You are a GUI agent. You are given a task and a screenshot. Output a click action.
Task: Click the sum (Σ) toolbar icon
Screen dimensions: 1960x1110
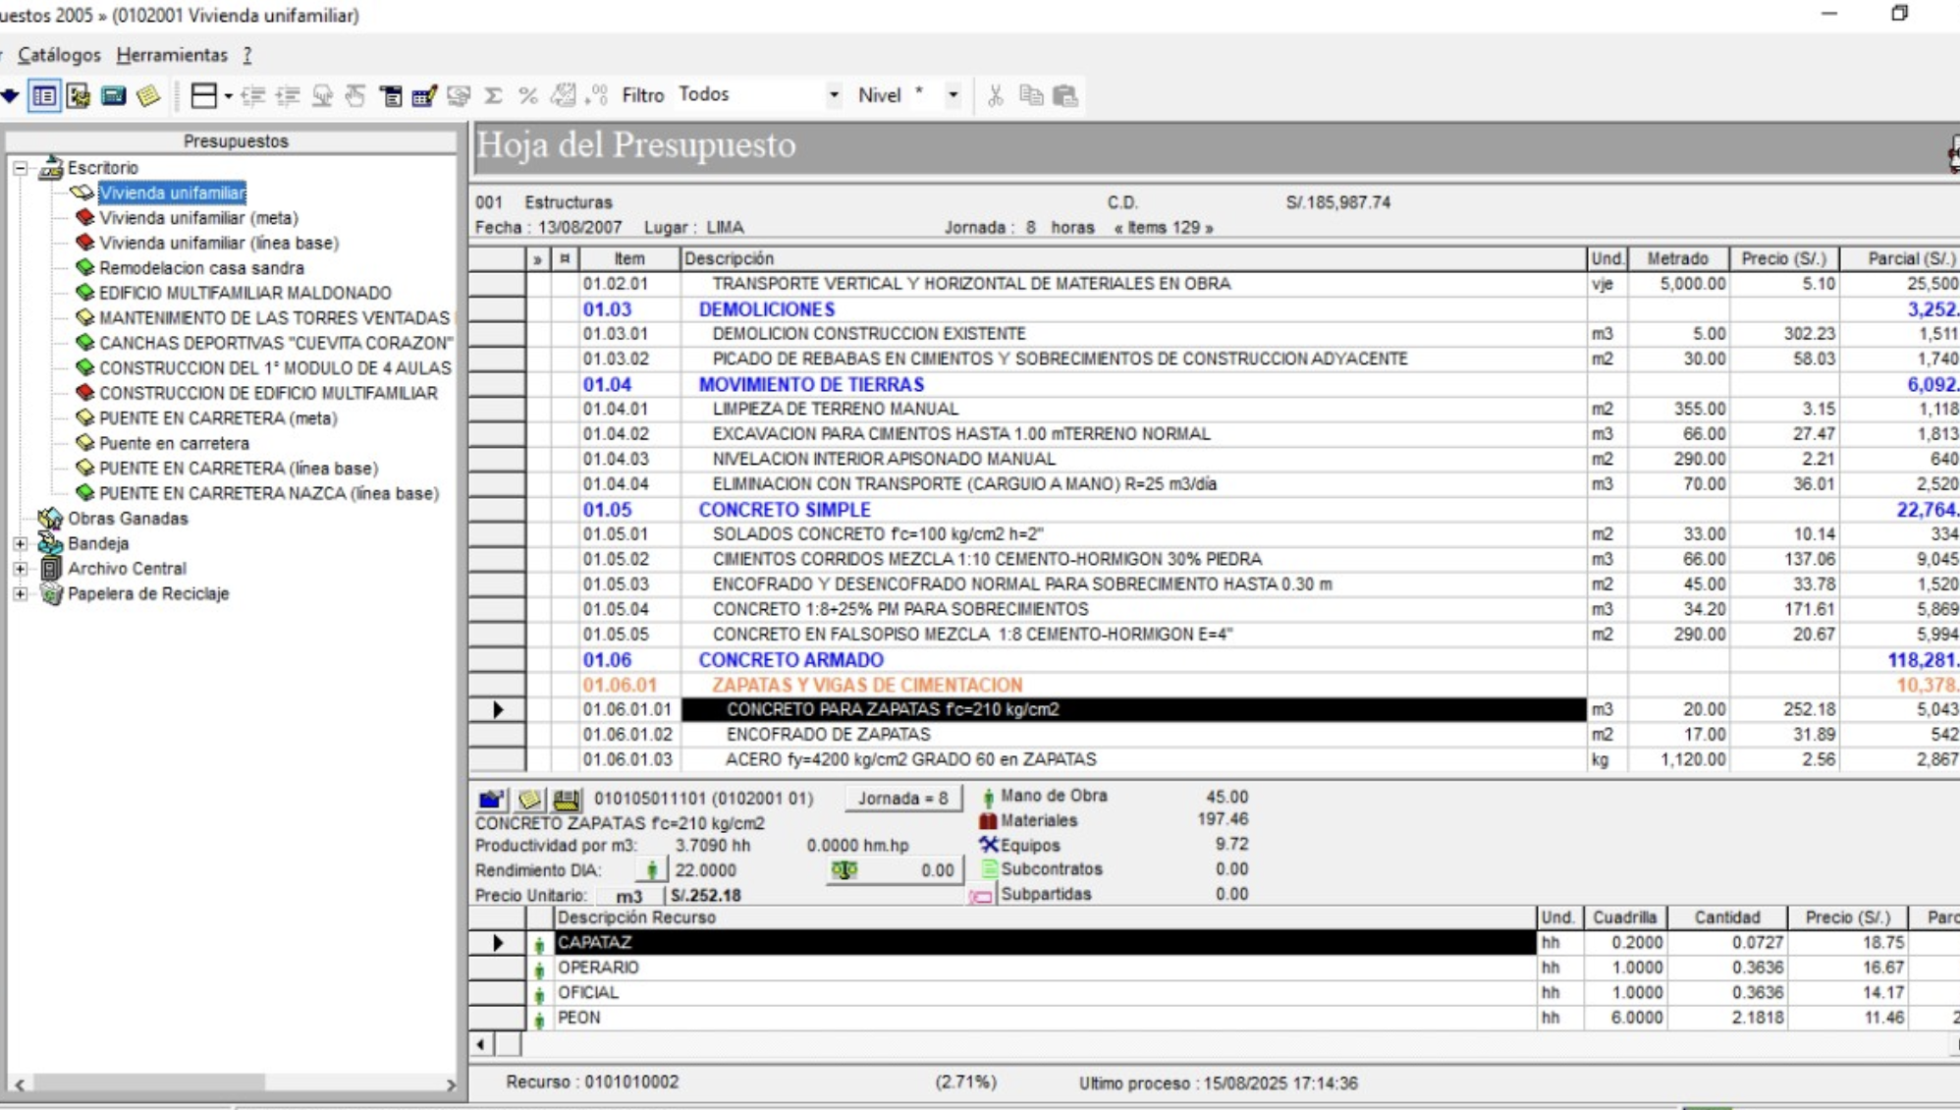(494, 95)
